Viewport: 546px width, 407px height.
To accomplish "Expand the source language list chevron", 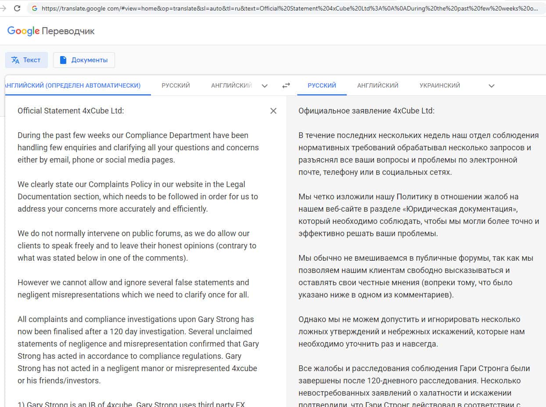I will coord(265,86).
